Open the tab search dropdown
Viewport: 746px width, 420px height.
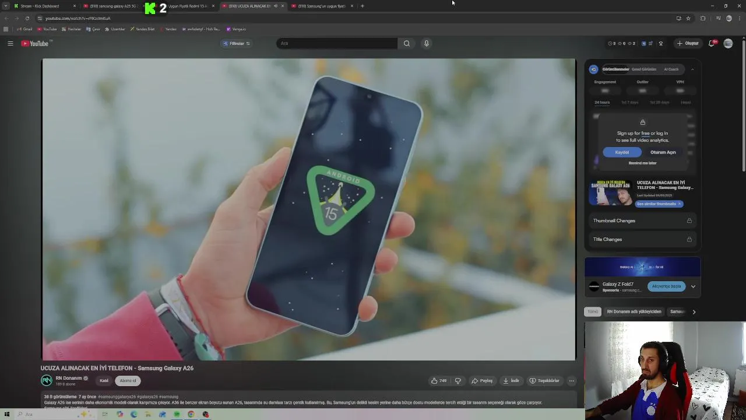tap(6, 6)
